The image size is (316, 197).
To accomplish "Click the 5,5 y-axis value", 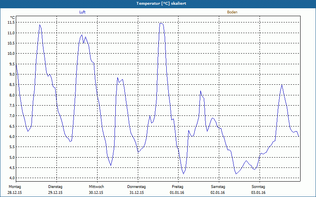I will coord(12,147).
